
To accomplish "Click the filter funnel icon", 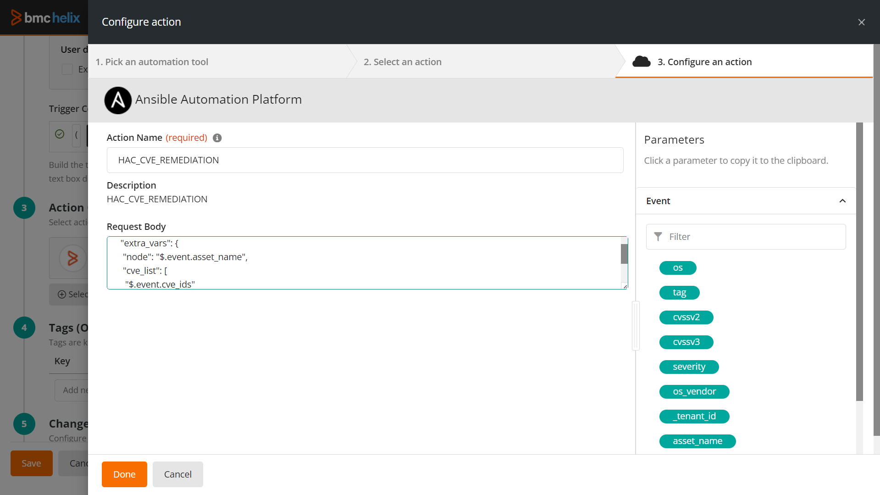I will point(658,237).
